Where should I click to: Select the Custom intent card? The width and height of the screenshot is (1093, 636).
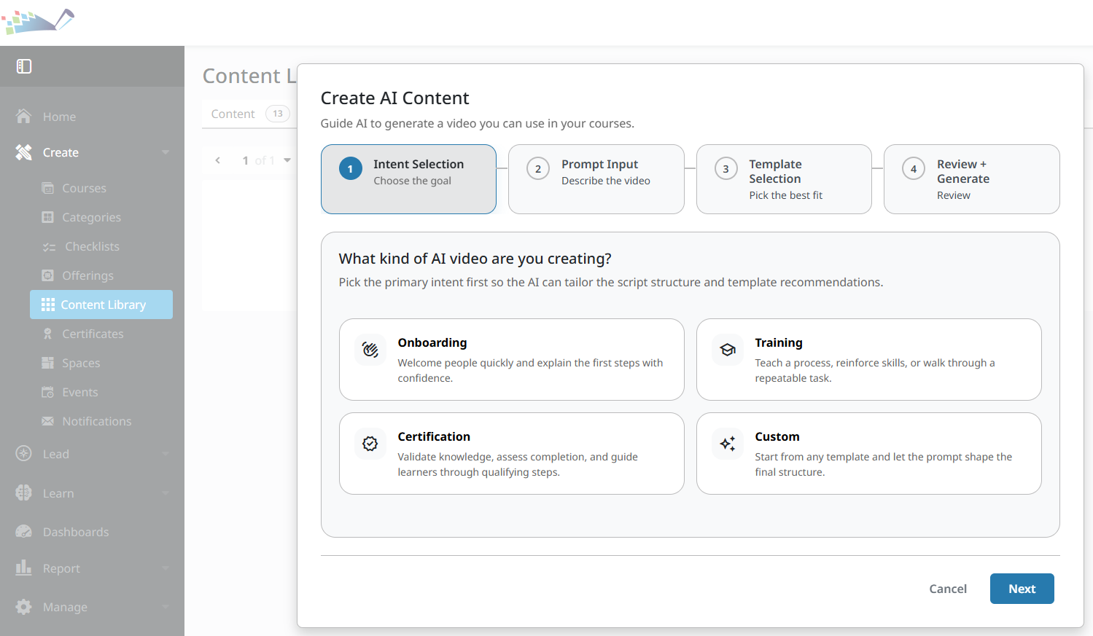tap(869, 453)
